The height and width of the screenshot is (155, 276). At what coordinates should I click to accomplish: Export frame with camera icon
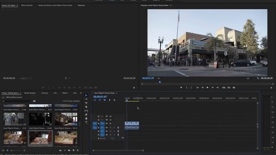click(234, 87)
